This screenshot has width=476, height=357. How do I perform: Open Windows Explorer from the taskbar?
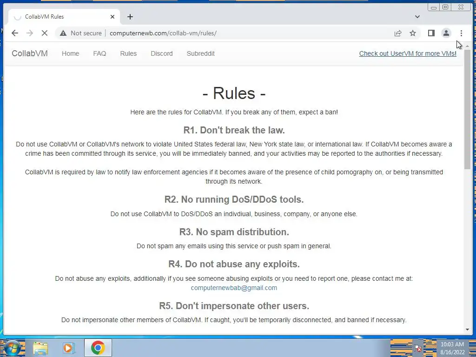click(x=40, y=348)
